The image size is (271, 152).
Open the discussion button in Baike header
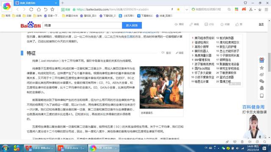click(x=209, y=24)
